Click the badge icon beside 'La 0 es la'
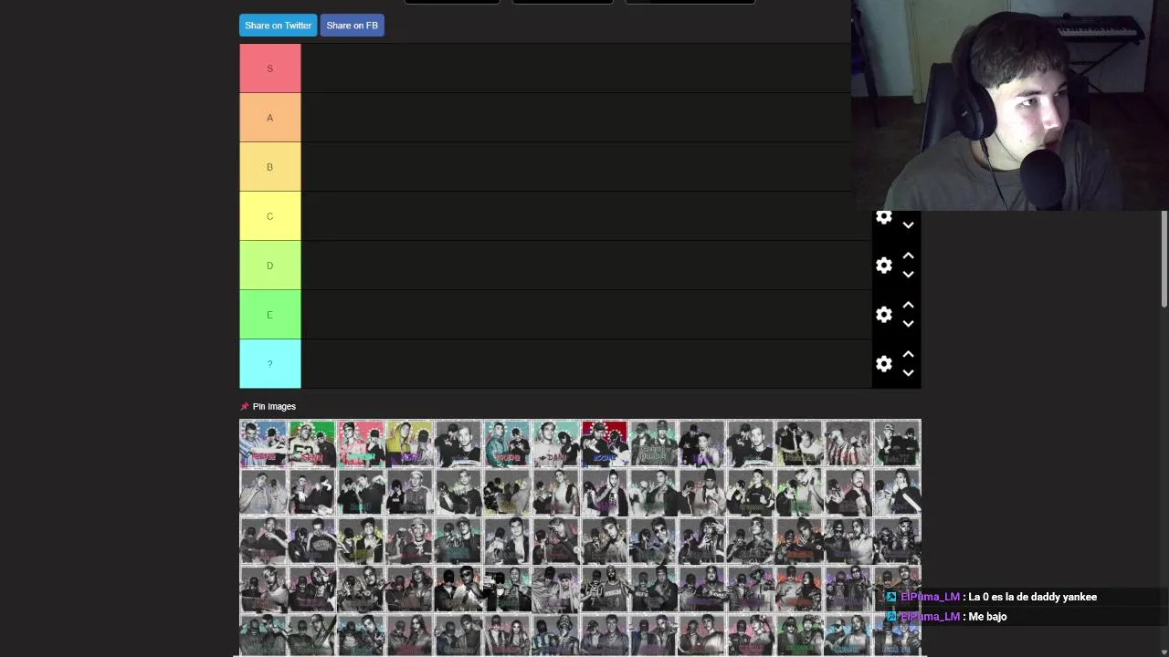The image size is (1169, 657). (891, 597)
